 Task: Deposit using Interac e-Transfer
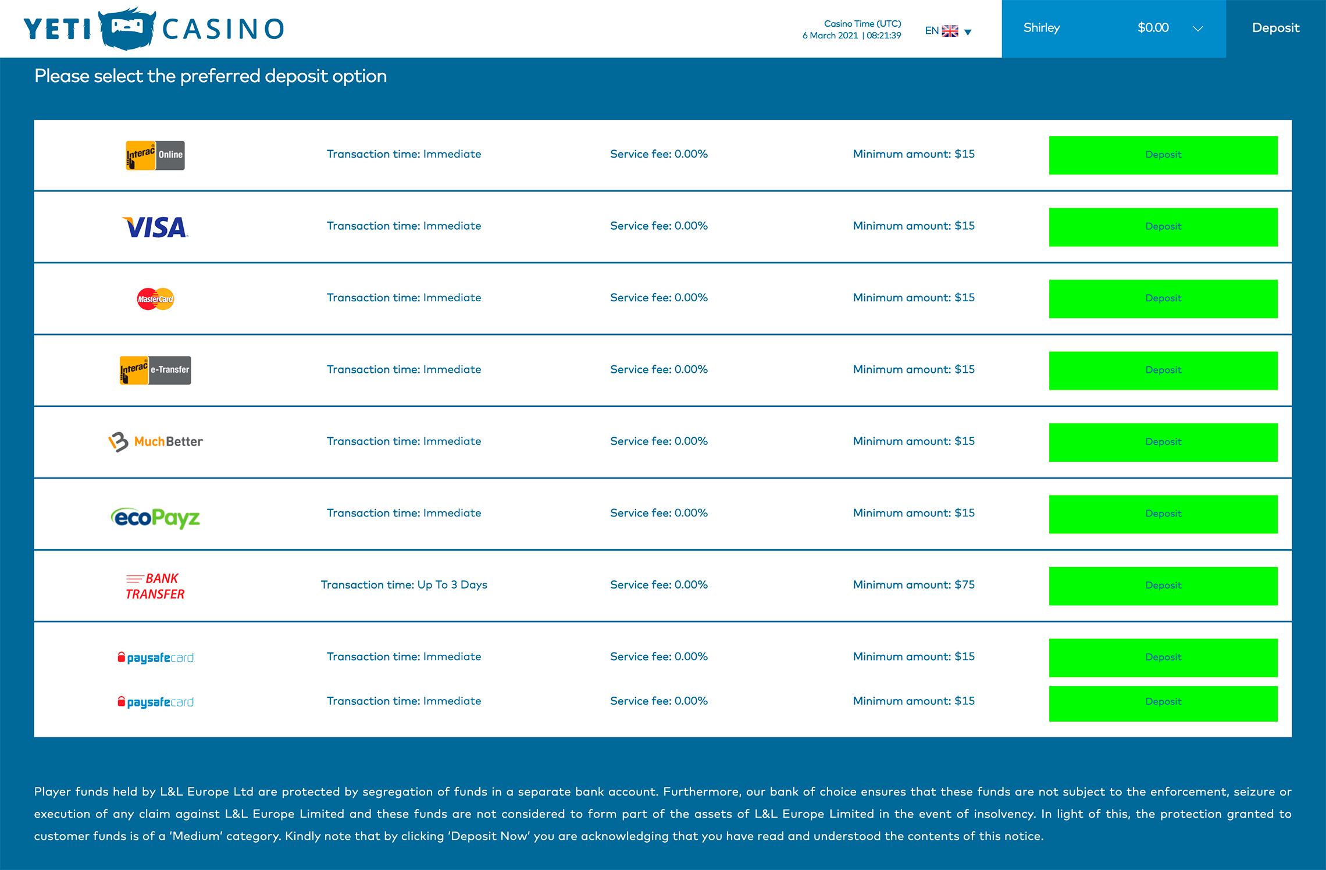[1163, 370]
